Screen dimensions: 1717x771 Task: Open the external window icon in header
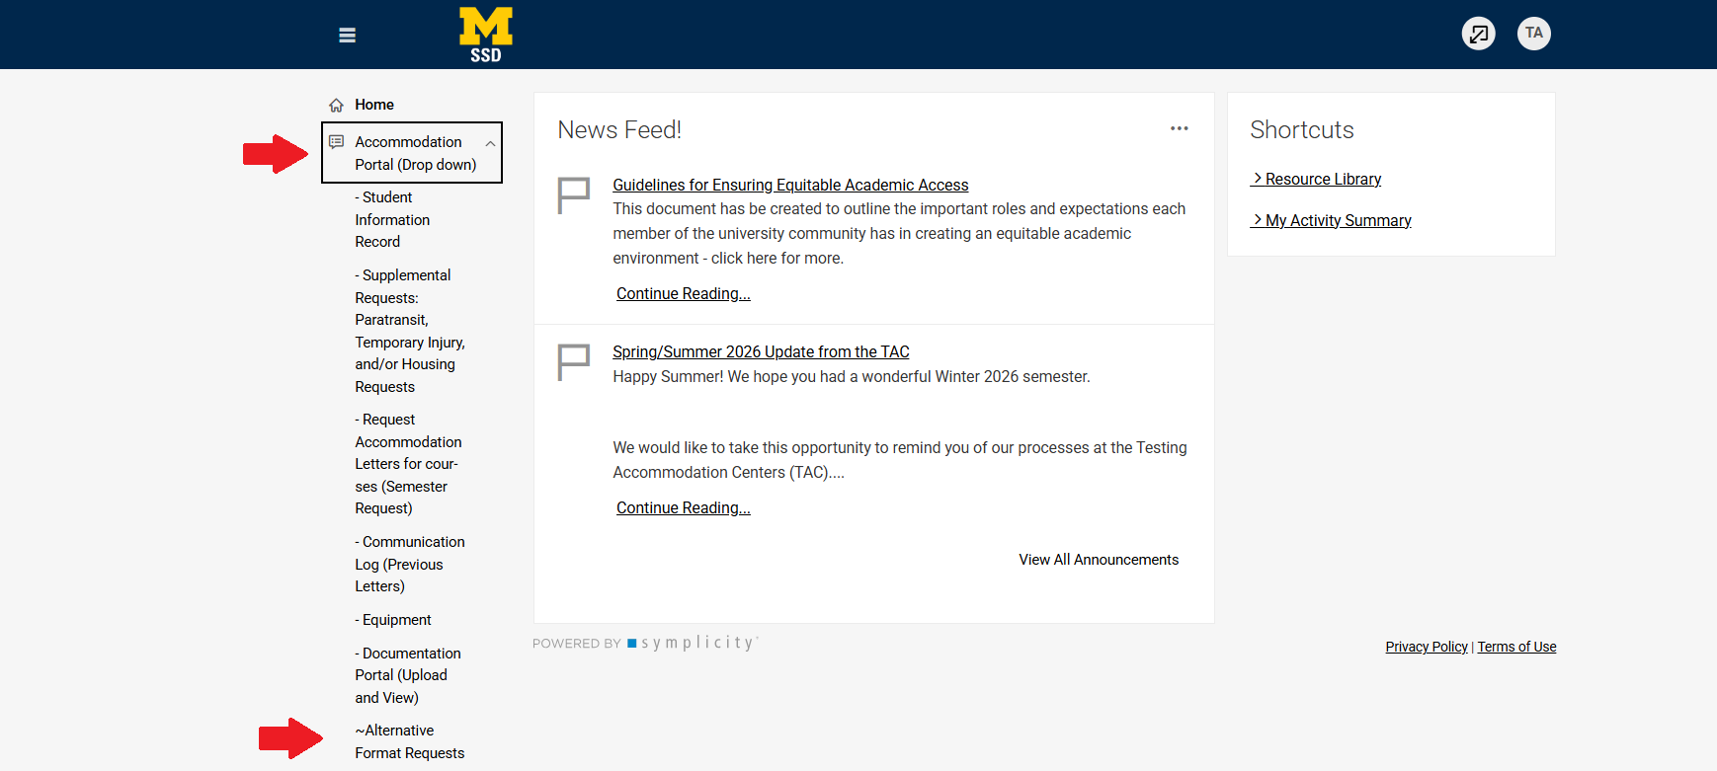tap(1479, 34)
